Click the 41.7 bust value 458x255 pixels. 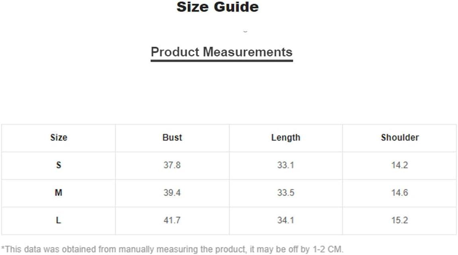(x=172, y=220)
